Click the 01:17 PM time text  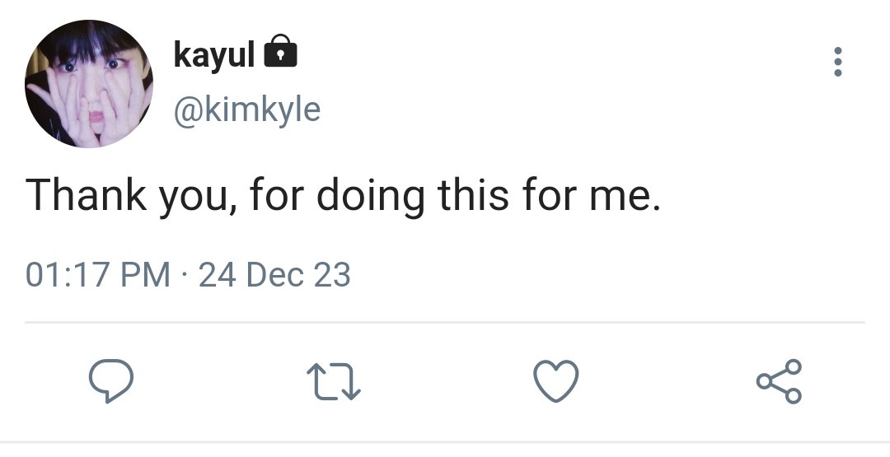click(97, 274)
